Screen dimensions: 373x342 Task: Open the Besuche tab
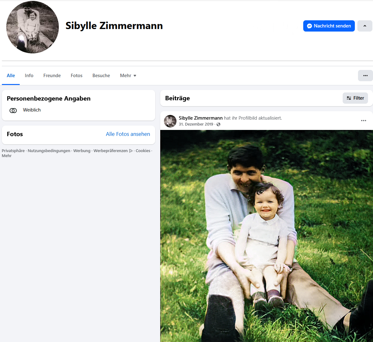pos(101,76)
